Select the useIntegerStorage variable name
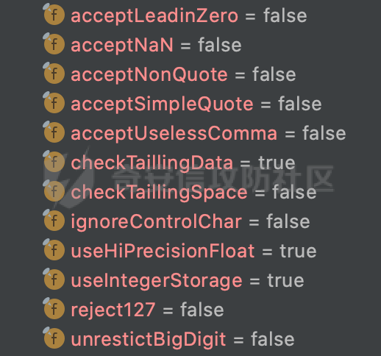This screenshot has height=356, width=381. [157, 281]
